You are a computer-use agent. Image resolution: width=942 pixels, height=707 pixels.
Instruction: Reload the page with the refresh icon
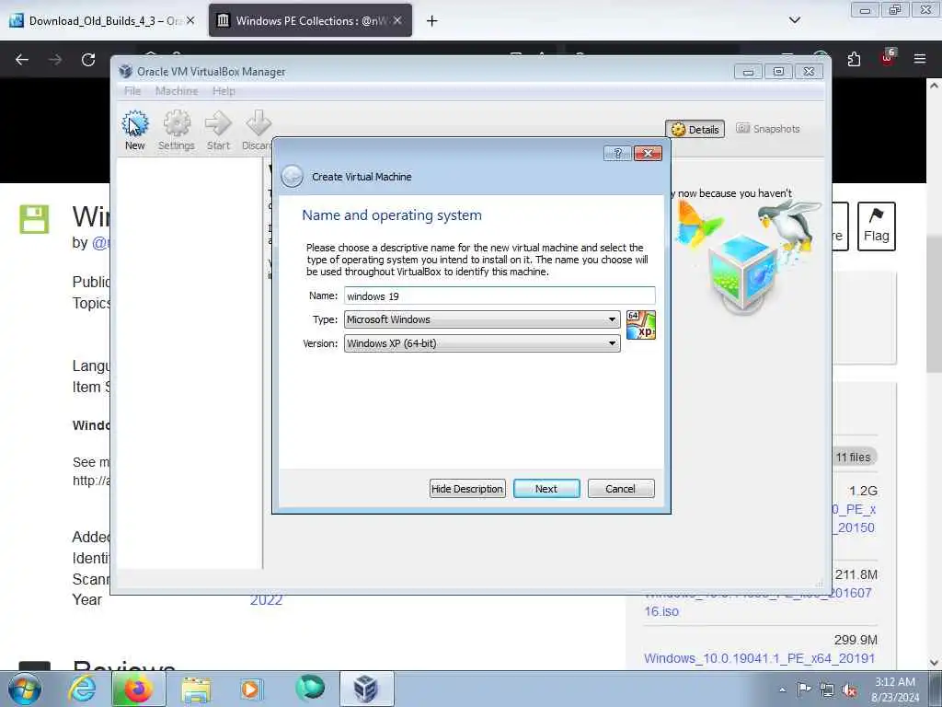point(88,60)
